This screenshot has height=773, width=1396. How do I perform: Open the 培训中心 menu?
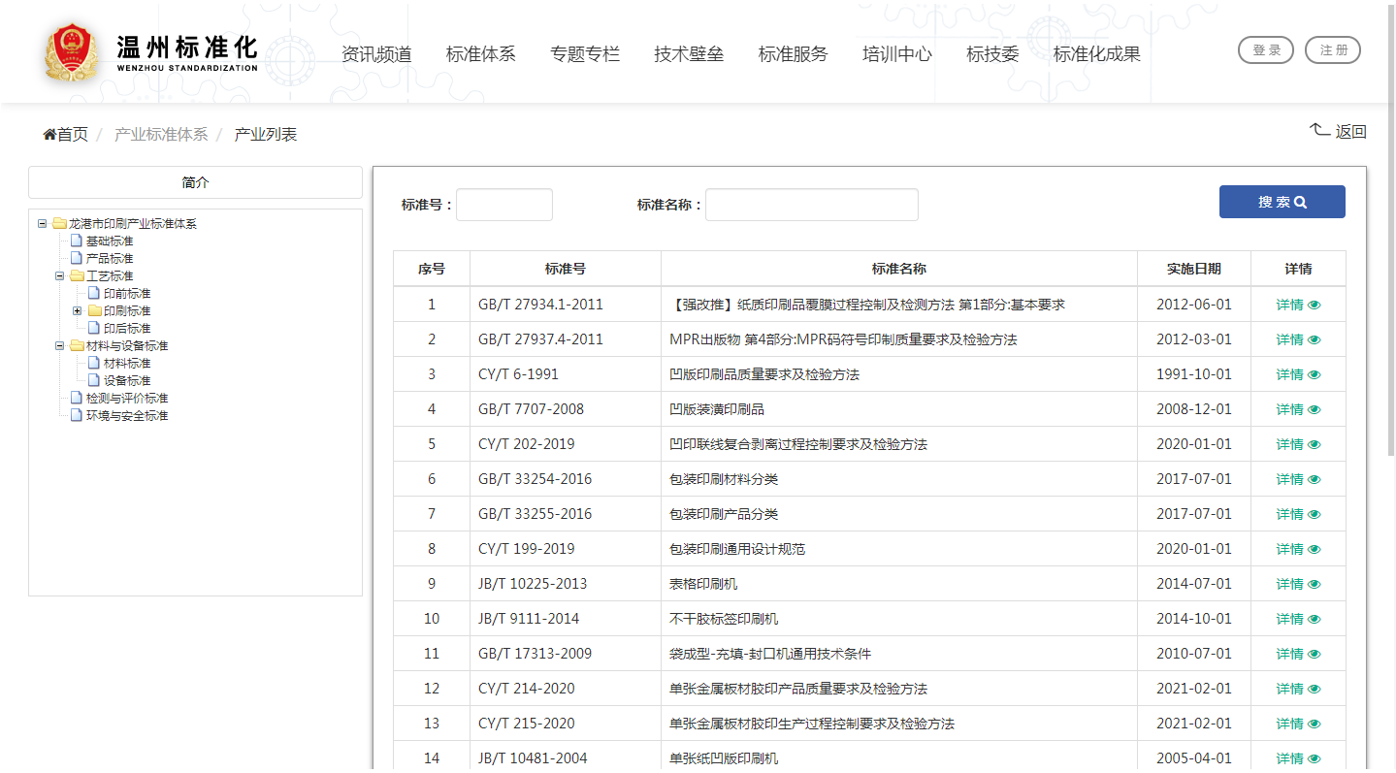point(897,54)
